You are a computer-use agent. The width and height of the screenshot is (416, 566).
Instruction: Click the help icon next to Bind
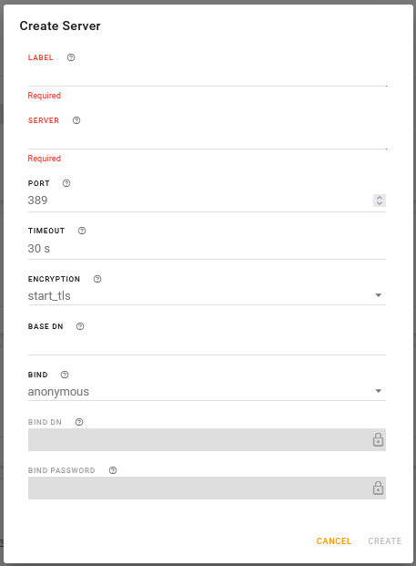pyautogui.click(x=65, y=375)
